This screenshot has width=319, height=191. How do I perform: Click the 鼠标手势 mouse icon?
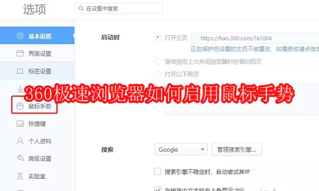pos(20,106)
